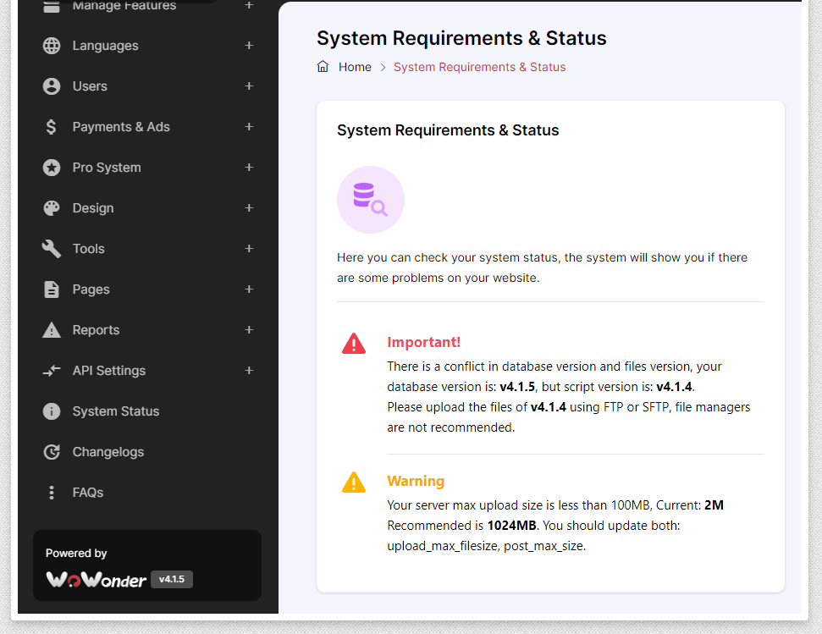Expand Design submenu plus sign
Screen dimensions: 822x634
tap(249, 208)
